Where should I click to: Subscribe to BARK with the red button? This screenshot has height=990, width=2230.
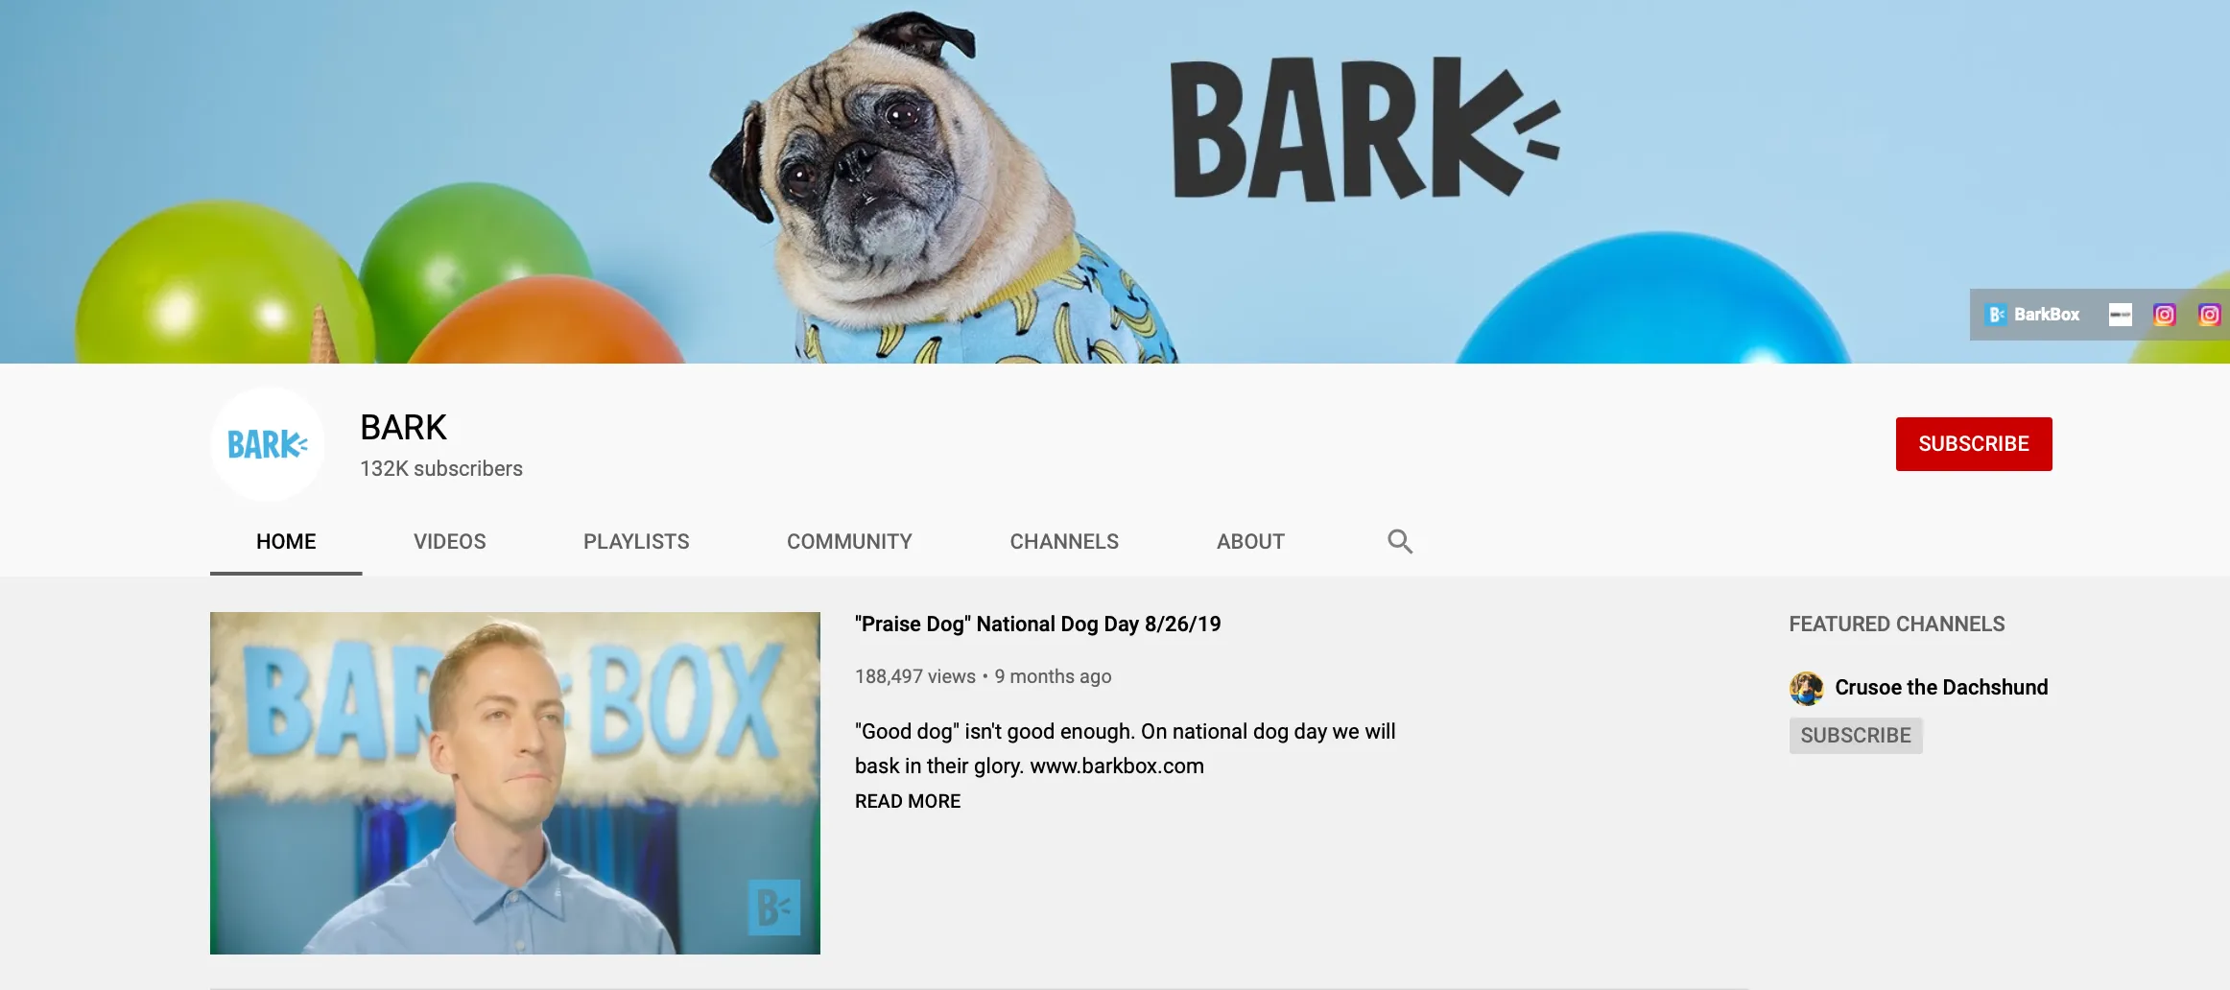1974,444
